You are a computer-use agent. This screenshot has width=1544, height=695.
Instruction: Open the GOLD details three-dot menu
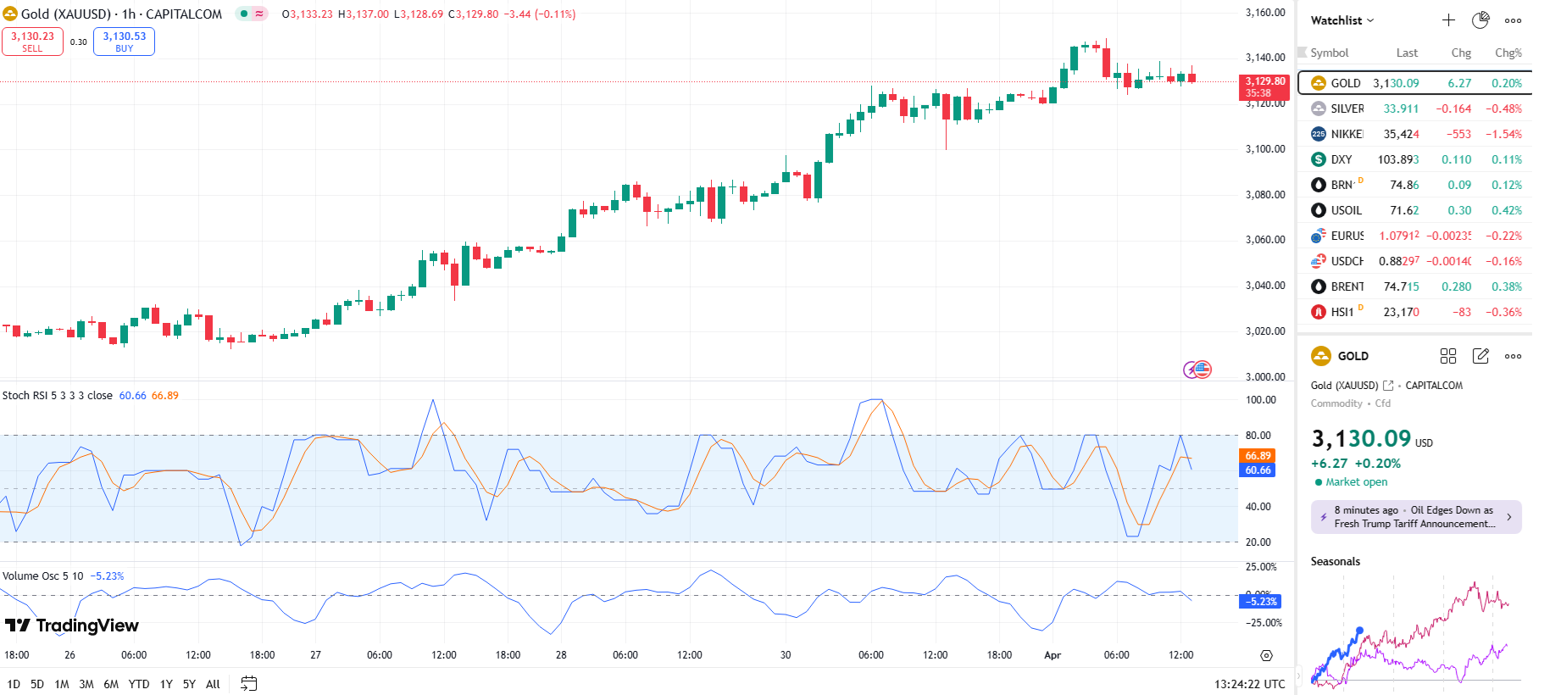click(x=1513, y=356)
